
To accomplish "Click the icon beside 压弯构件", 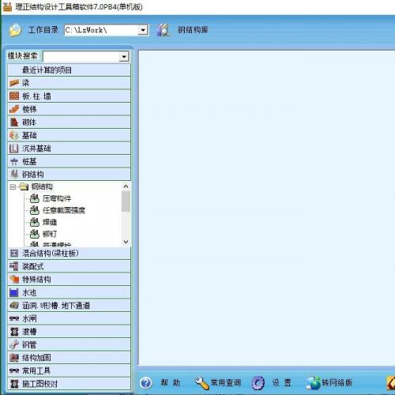I will [35, 198].
